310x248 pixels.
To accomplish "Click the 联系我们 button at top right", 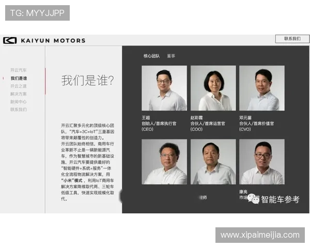I will pos(292,39).
